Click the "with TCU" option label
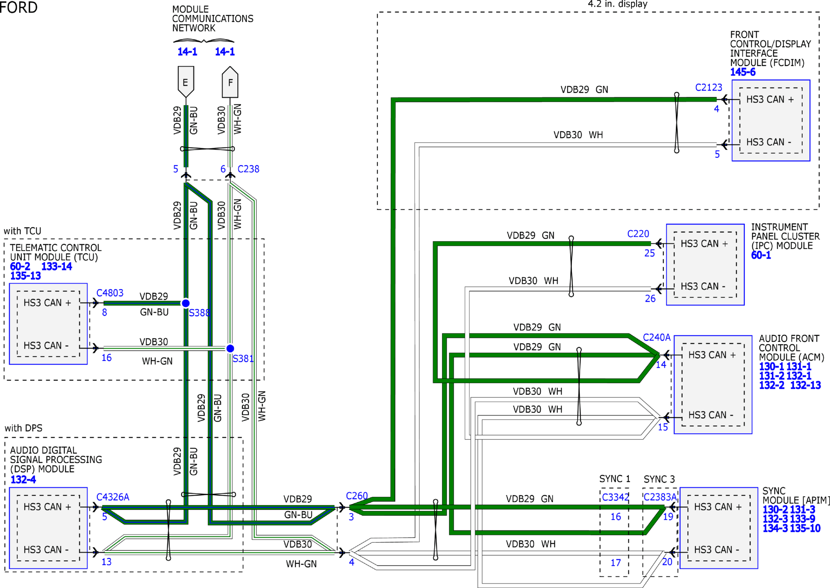Image resolution: width=830 pixels, height=588 pixels. [22, 231]
